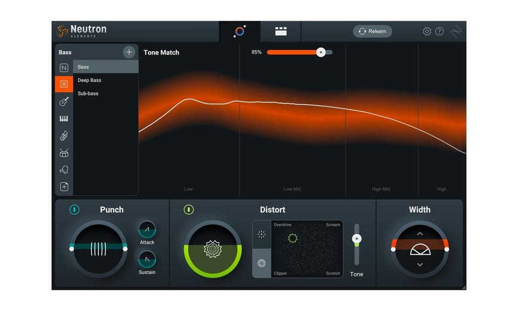Click the left handle of Punch dial
This screenshot has height=311, width=518.
[72, 249]
